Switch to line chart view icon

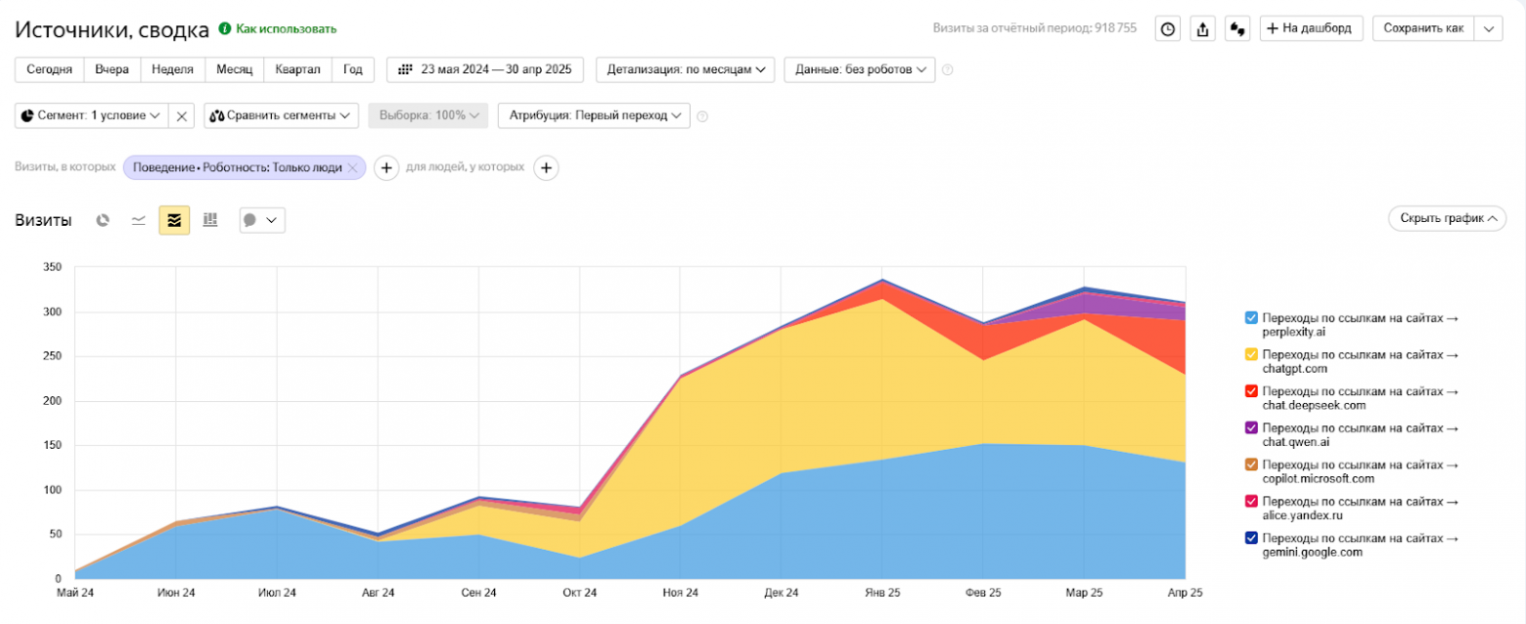tap(139, 220)
